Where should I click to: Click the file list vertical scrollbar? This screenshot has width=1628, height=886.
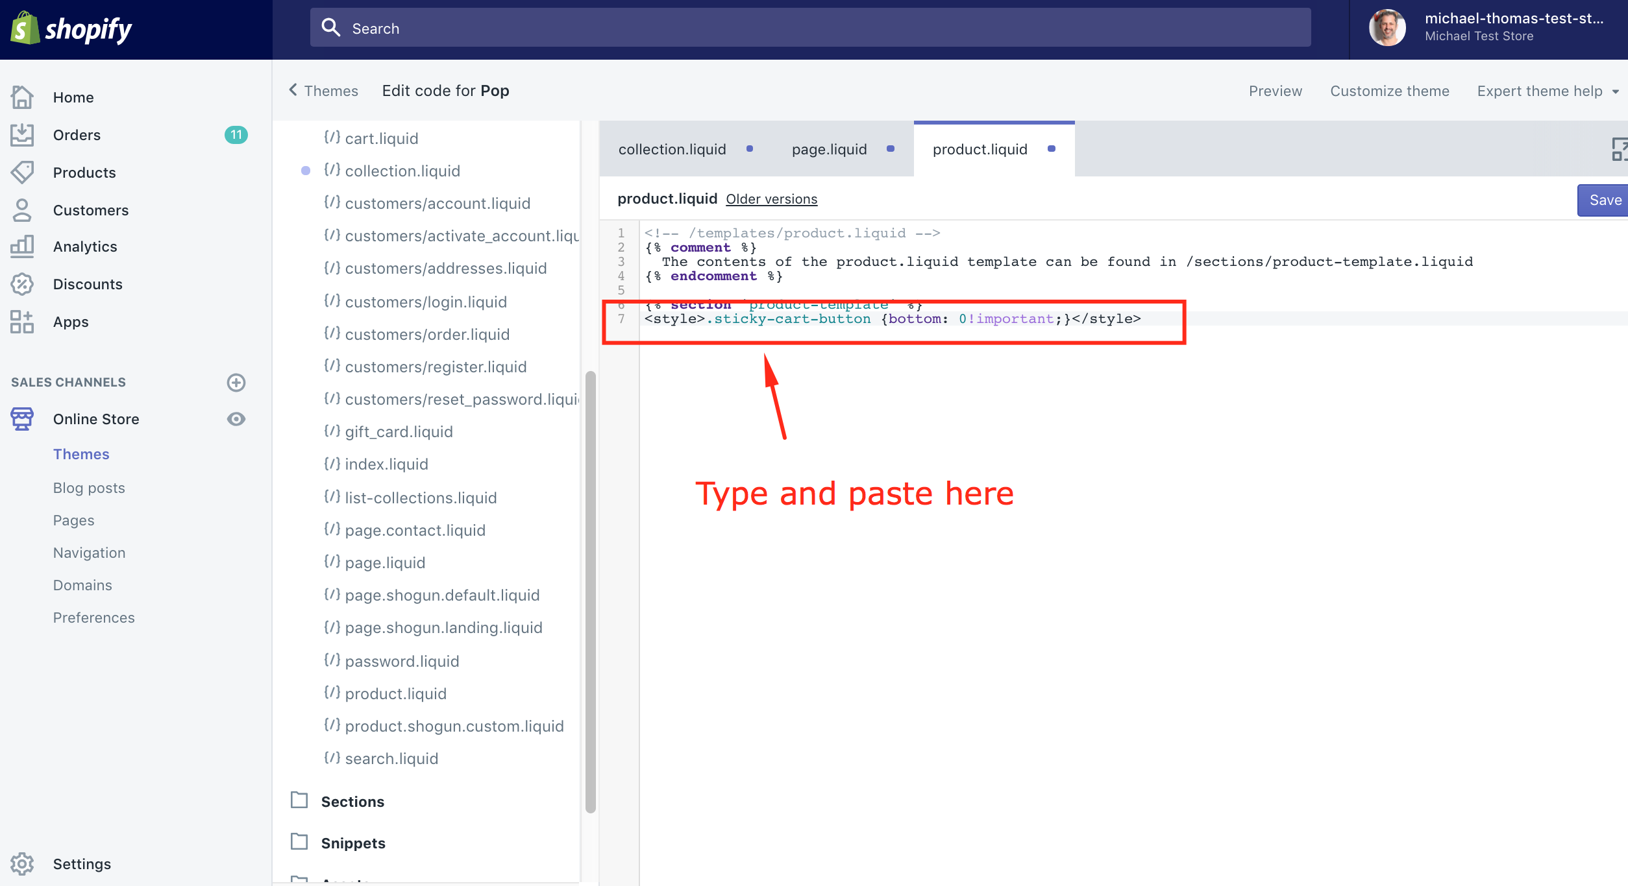(x=590, y=592)
